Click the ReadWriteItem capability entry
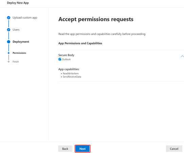This screenshot has height=153, width=184. 70,73
